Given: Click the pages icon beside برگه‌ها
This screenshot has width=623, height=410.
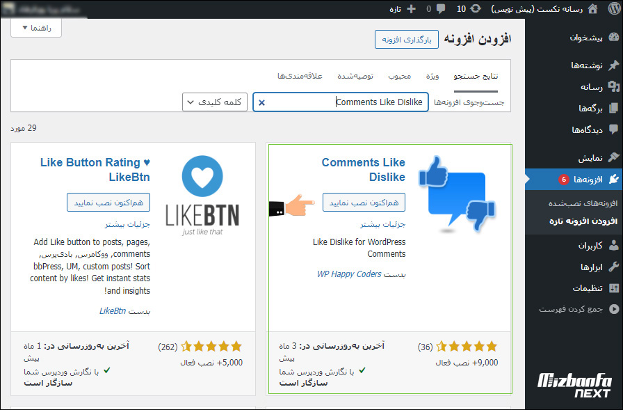Looking at the screenshot, I should 614,108.
